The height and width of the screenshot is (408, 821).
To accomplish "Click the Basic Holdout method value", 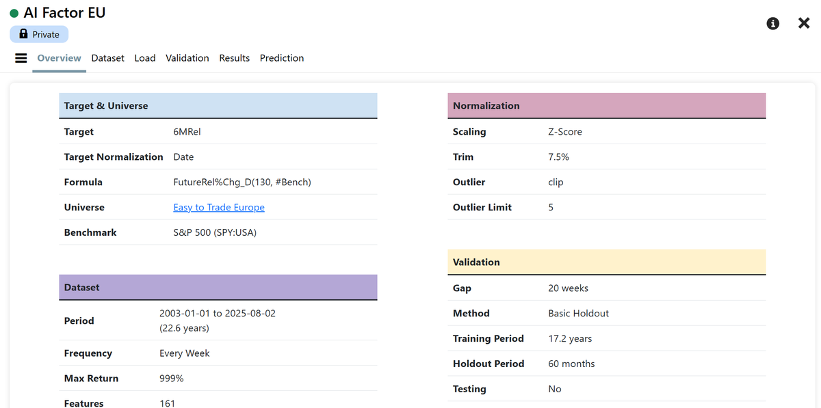I will pyautogui.click(x=579, y=314).
